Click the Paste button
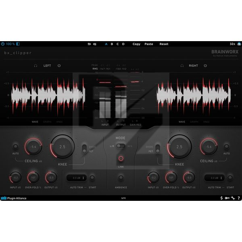This screenshot has height=242, width=242. [x=149, y=44]
